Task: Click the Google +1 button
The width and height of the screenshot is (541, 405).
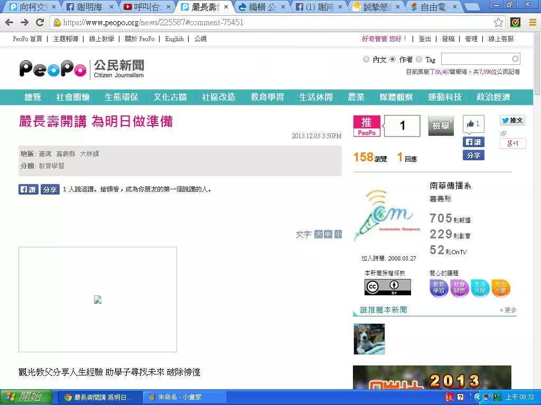Action: tap(512, 143)
